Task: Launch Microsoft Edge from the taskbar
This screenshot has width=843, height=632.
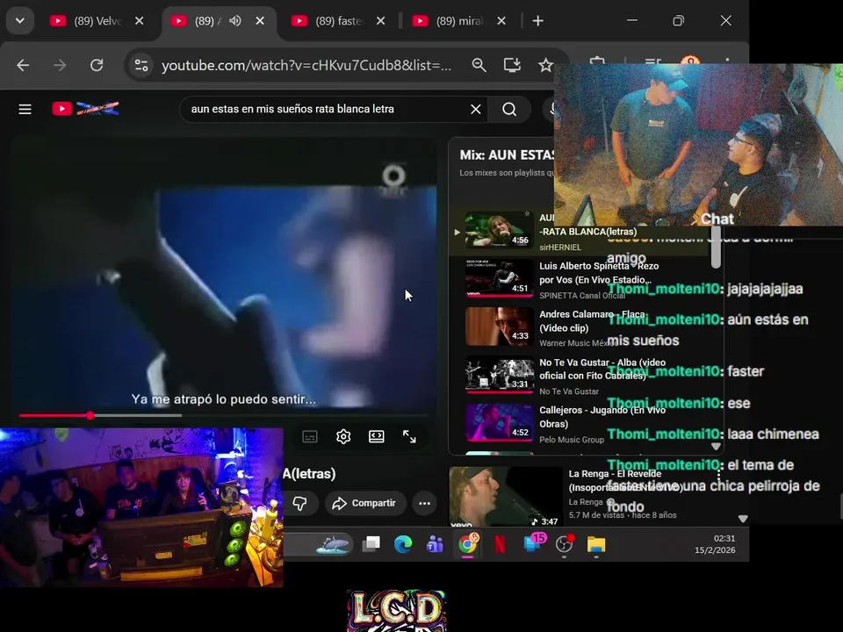Action: (x=403, y=545)
